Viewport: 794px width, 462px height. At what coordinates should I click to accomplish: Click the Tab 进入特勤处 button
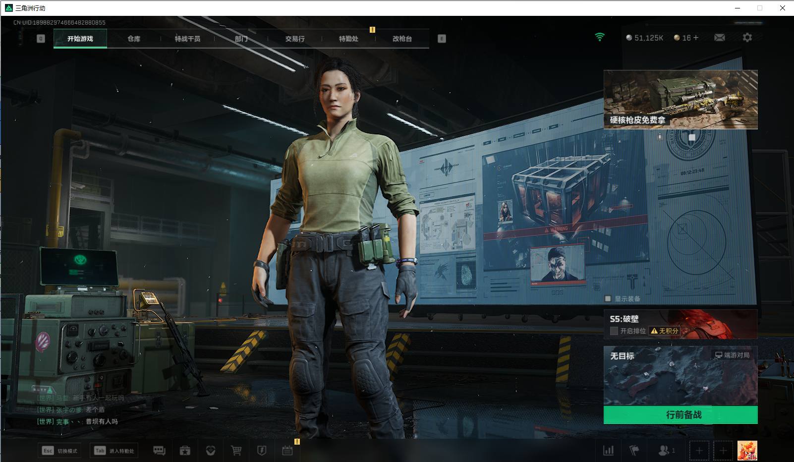point(114,451)
